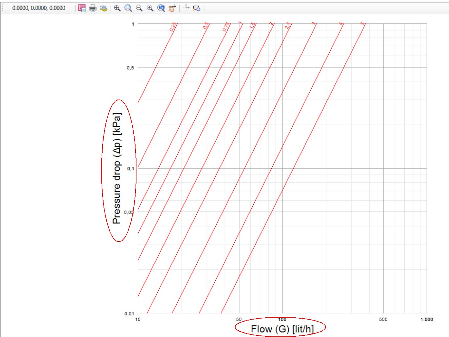Select the save chart image tool

tap(81, 8)
